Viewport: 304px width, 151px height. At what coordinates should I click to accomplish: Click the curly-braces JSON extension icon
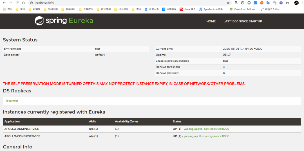pyautogui.click(x=287, y=3)
